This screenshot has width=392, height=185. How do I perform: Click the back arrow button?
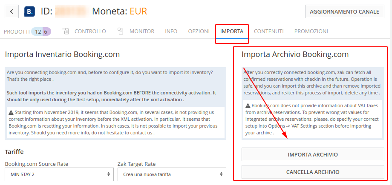12,11
